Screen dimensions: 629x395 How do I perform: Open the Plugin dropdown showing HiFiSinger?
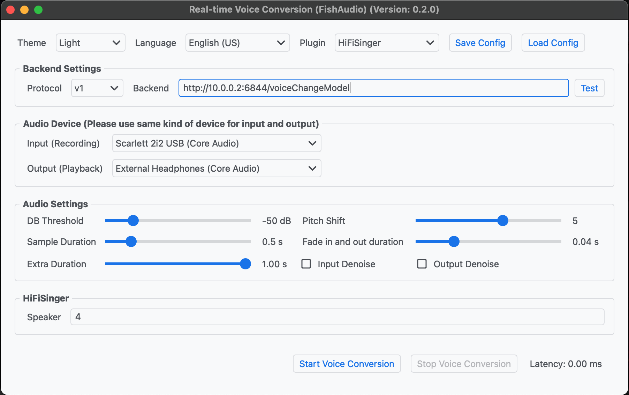387,43
